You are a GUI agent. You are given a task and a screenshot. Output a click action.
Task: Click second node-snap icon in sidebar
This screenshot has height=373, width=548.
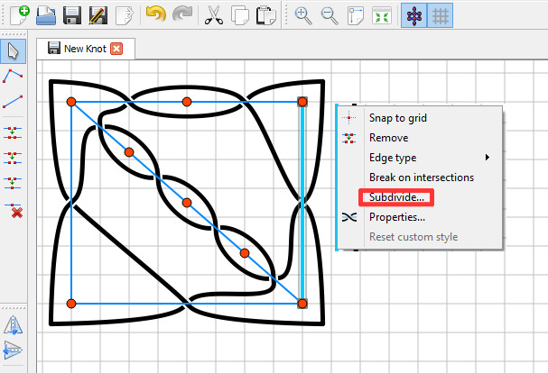tap(13, 158)
